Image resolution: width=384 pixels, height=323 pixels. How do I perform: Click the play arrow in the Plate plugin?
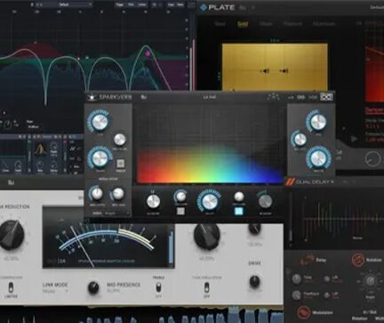click(354, 139)
